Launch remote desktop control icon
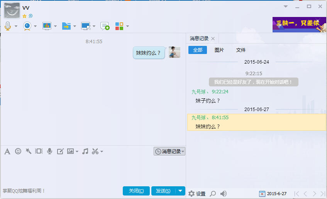The width and height of the screenshot is (327, 199). [x=86, y=26]
